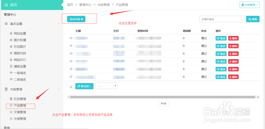Toggle the select-all checkbox beside 移动到
Image resolution: width=265 pixels, height=129 pixels.
(71, 87)
